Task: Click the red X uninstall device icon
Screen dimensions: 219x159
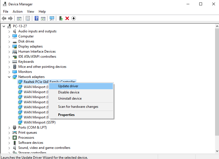Action: tap(67, 18)
